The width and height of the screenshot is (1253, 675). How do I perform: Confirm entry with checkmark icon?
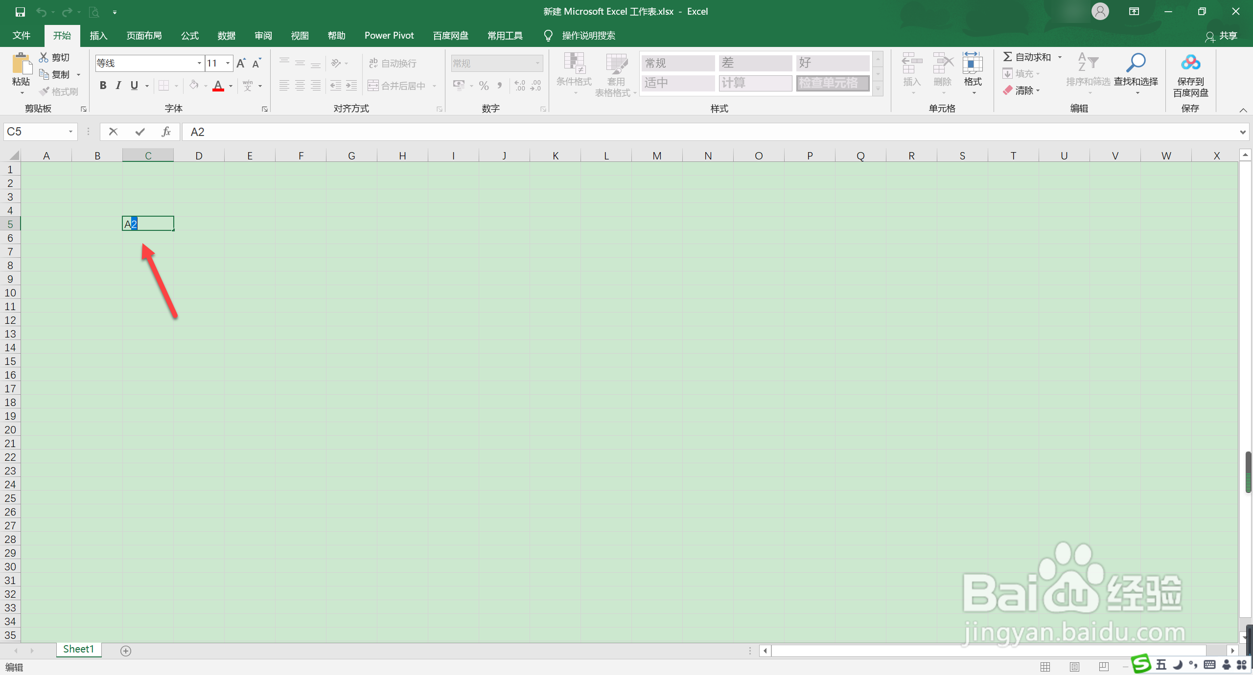click(x=140, y=132)
